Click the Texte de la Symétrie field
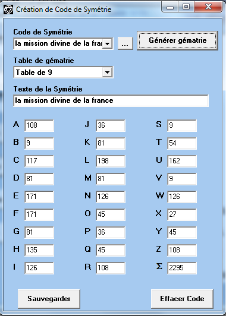Viewport: 226px width, 316px height. tap(111, 100)
